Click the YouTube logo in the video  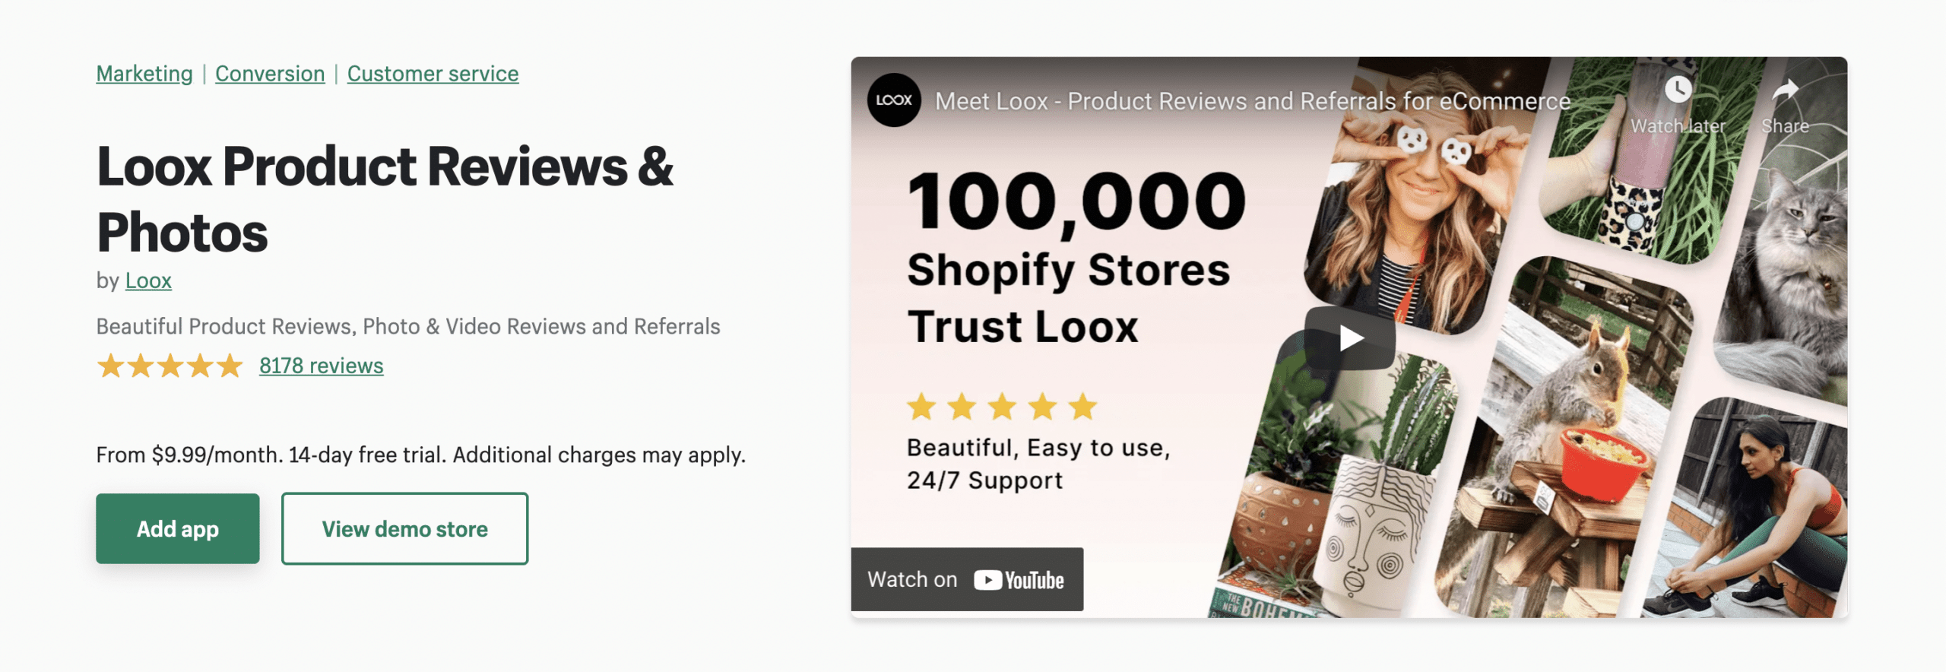pyautogui.click(x=1019, y=580)
